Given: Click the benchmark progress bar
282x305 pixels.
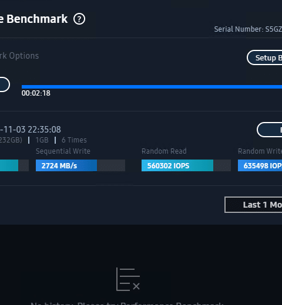Looking at the screenshot, I should coord(152,87).
